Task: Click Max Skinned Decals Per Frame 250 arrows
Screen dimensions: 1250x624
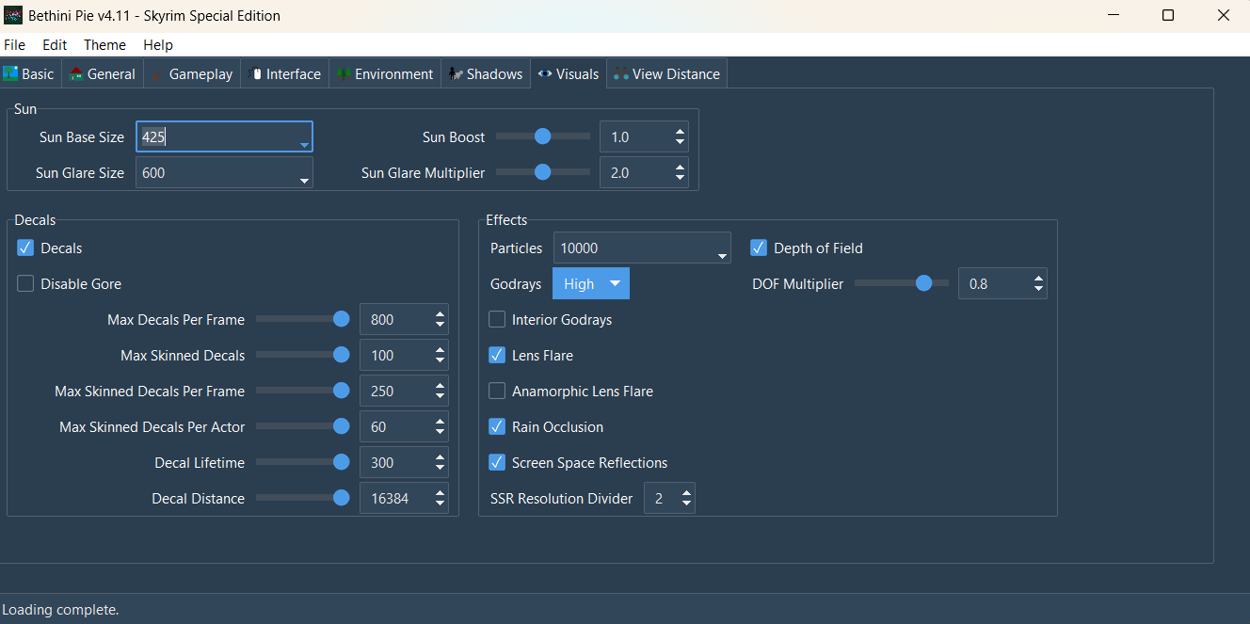Action: (440, 392)
